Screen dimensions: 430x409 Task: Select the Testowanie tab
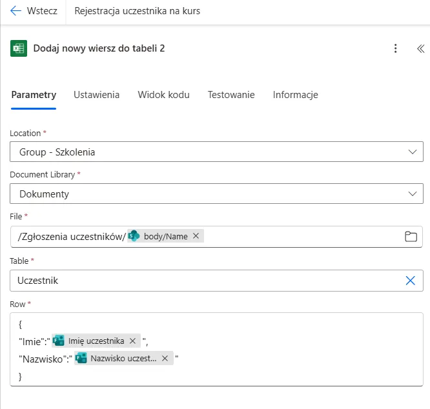point(230,95)
